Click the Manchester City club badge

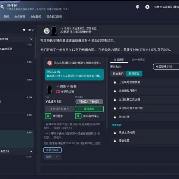coord(47,31)
